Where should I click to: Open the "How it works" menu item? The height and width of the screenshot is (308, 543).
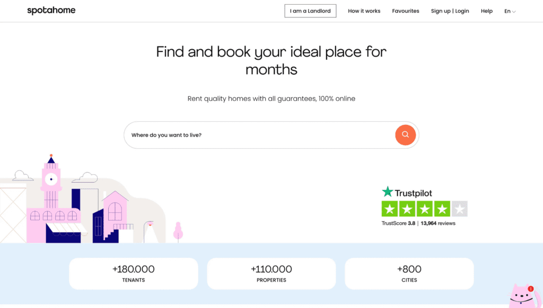364,11
